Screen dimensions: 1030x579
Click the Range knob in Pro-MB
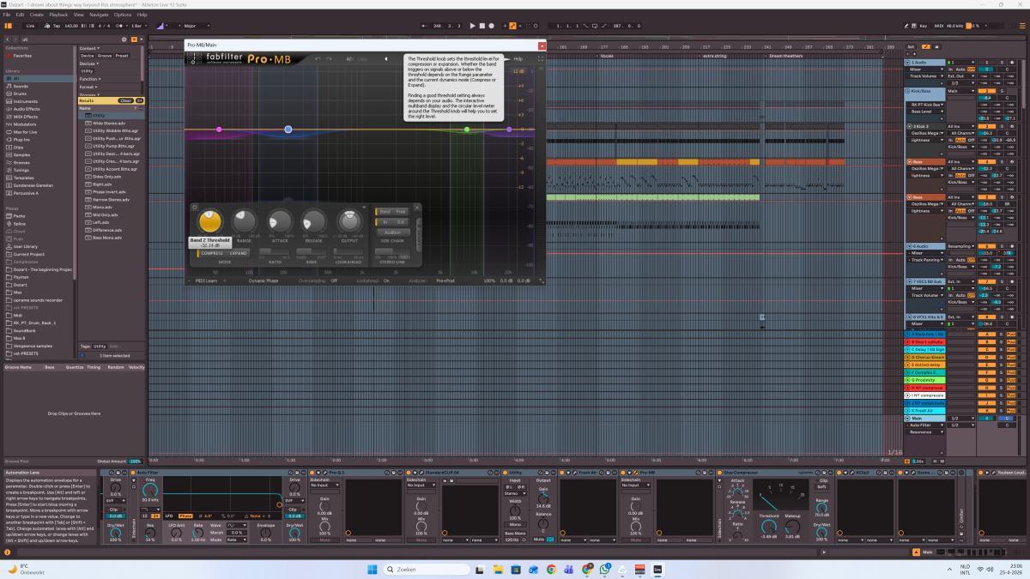(x=245, y=221)
